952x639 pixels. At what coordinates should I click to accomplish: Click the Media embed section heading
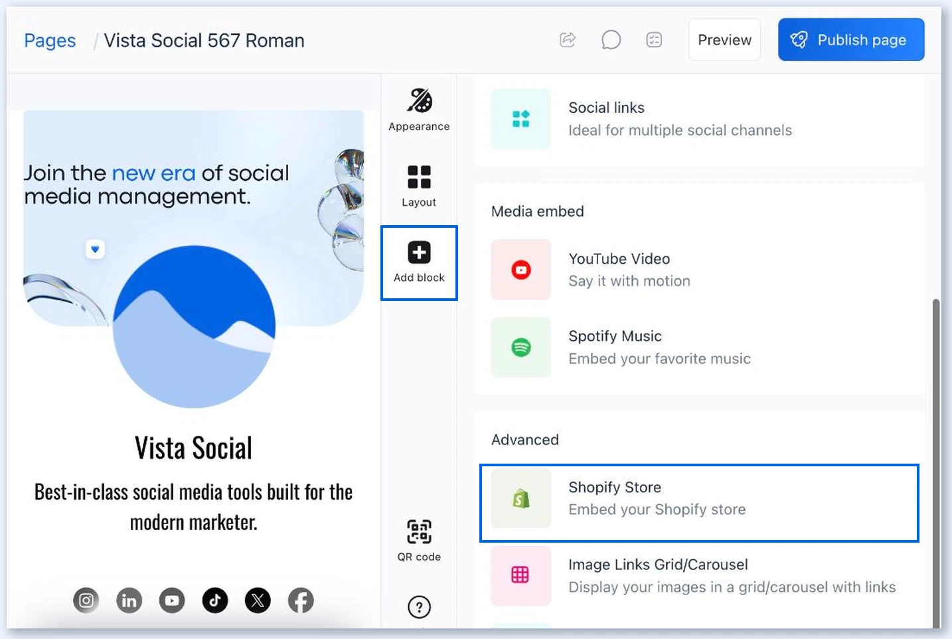tap(538, 211)
